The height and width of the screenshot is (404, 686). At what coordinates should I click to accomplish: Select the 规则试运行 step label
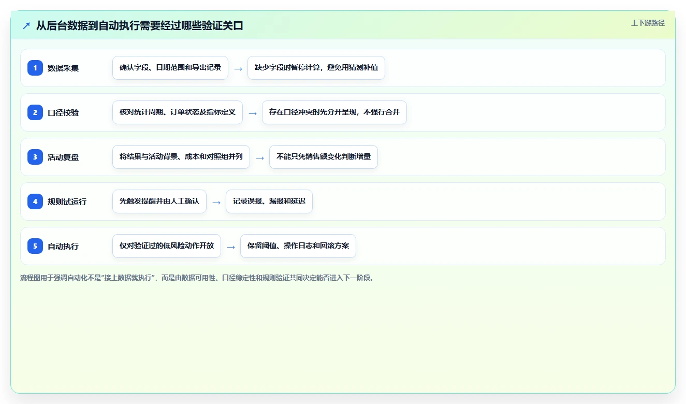coord(67,201)
